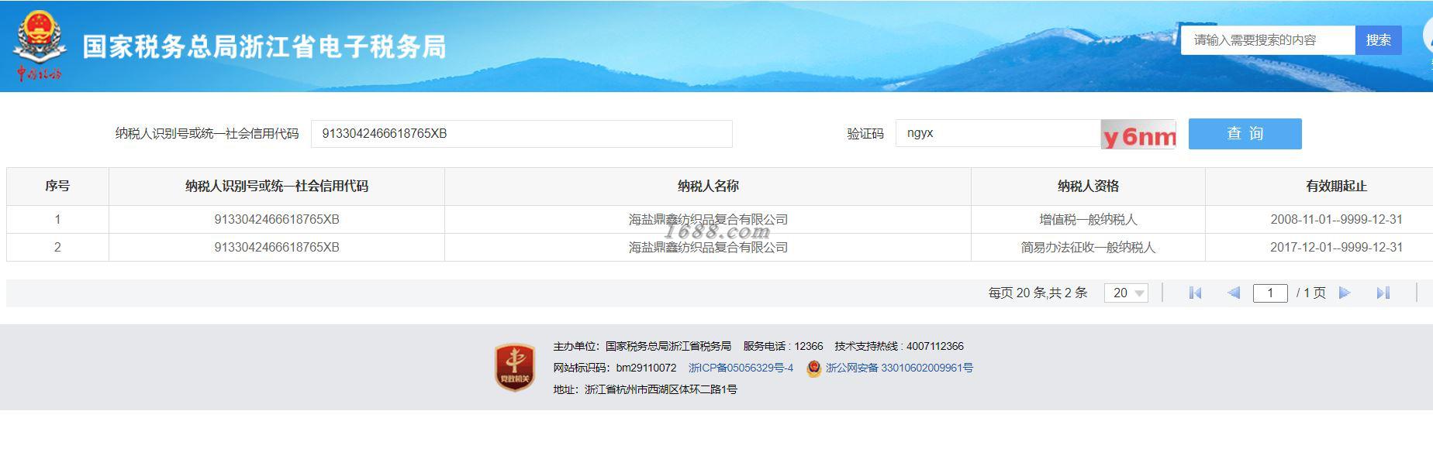Open the page size dropdown showing 20
The height and width of the screenshot is (459, 1433).
tap(1126, 293)
